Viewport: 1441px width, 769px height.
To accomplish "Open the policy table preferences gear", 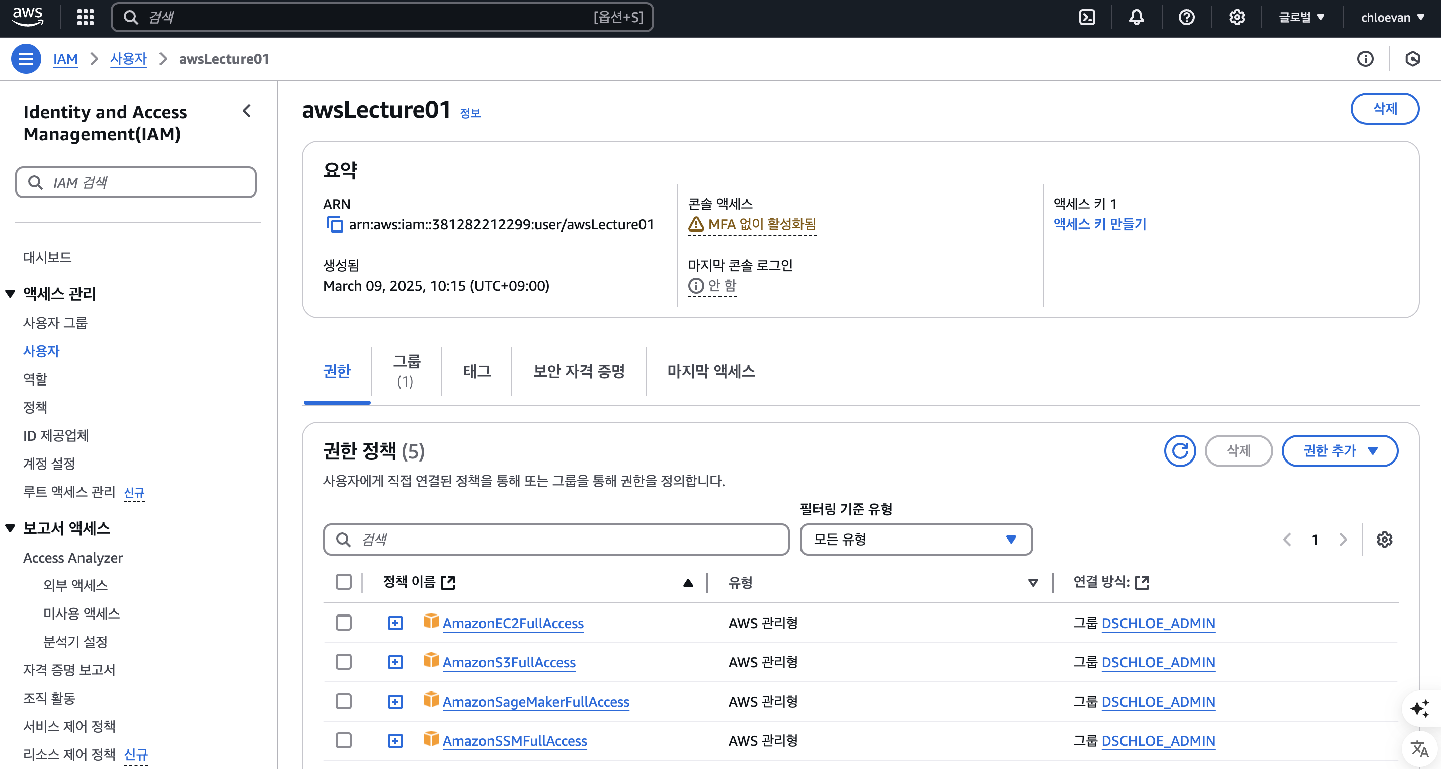I will (x=1384, y=540).
